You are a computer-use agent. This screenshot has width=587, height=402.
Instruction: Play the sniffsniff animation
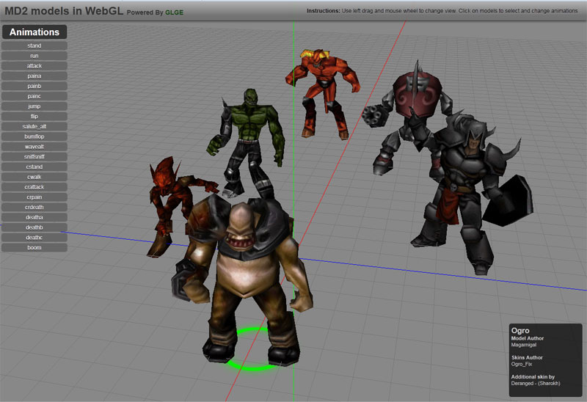coord(34,157)
